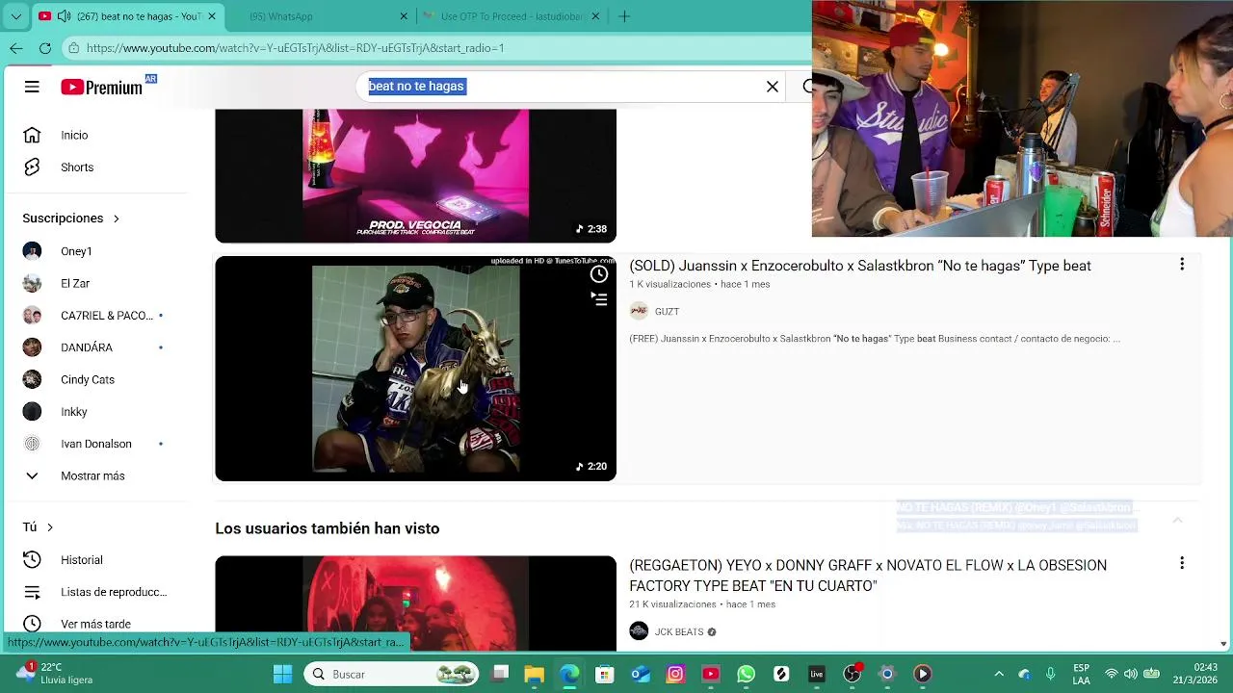Go back with the browser back arrow
Viewport: 1233px width, 693px height.
[16, 47]
